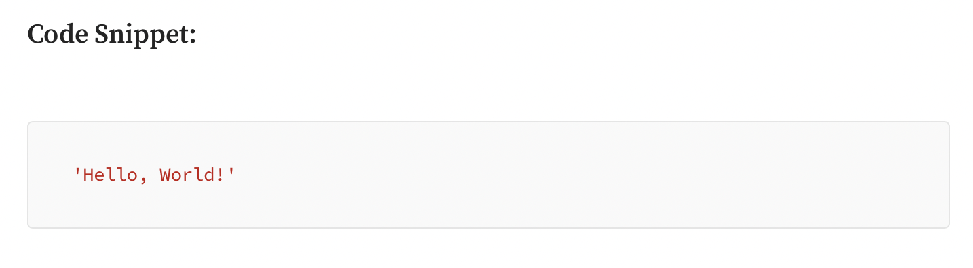
Task: Click the letter 'S' in Snippet
Action: [x=102, y=34]
